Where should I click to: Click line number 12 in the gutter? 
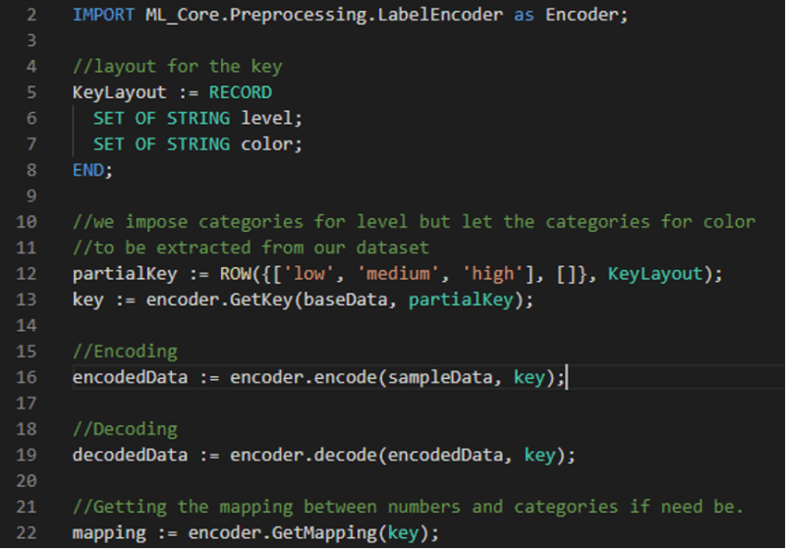pyautogui.click(x=27, y=273)
